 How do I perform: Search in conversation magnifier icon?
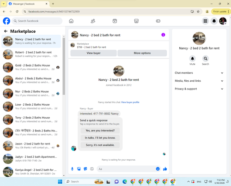206,59
